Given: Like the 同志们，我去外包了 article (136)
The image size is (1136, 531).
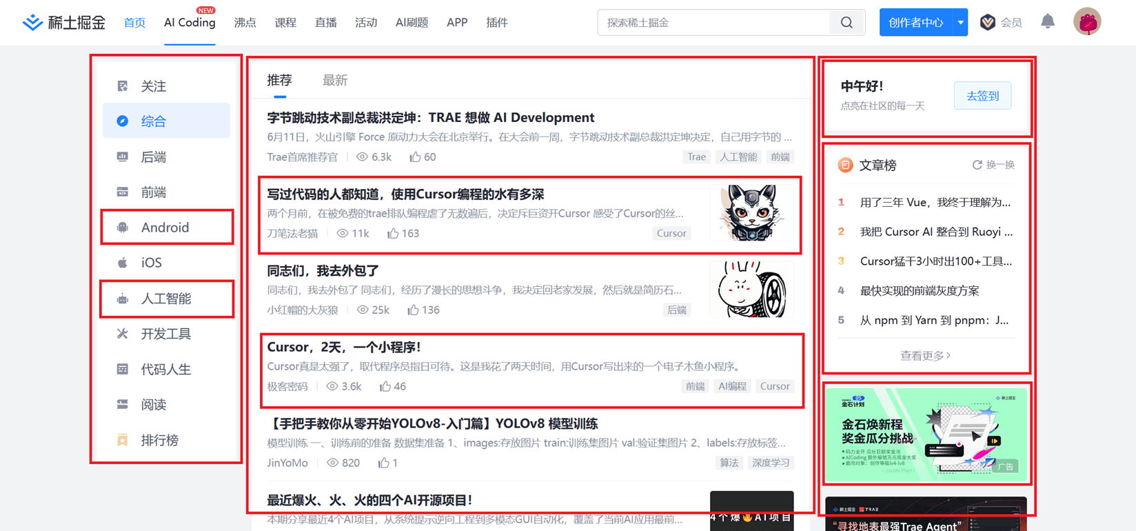Looking at the screenshot, I should (413, 310).
